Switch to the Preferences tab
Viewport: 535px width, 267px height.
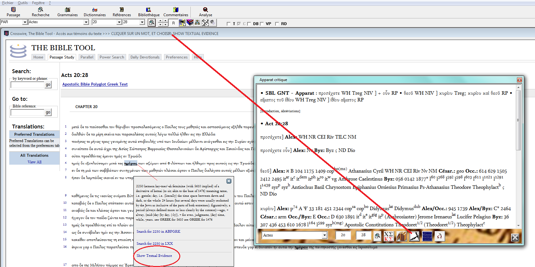177,57
